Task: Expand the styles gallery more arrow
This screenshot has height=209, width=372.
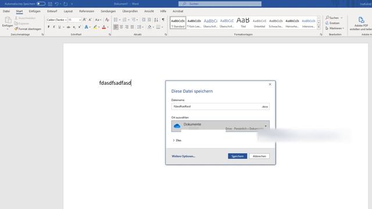Action: (x=319, y=28)
